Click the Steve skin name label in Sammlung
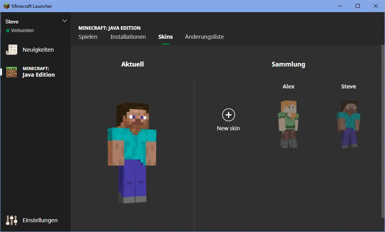 (348, 86)
